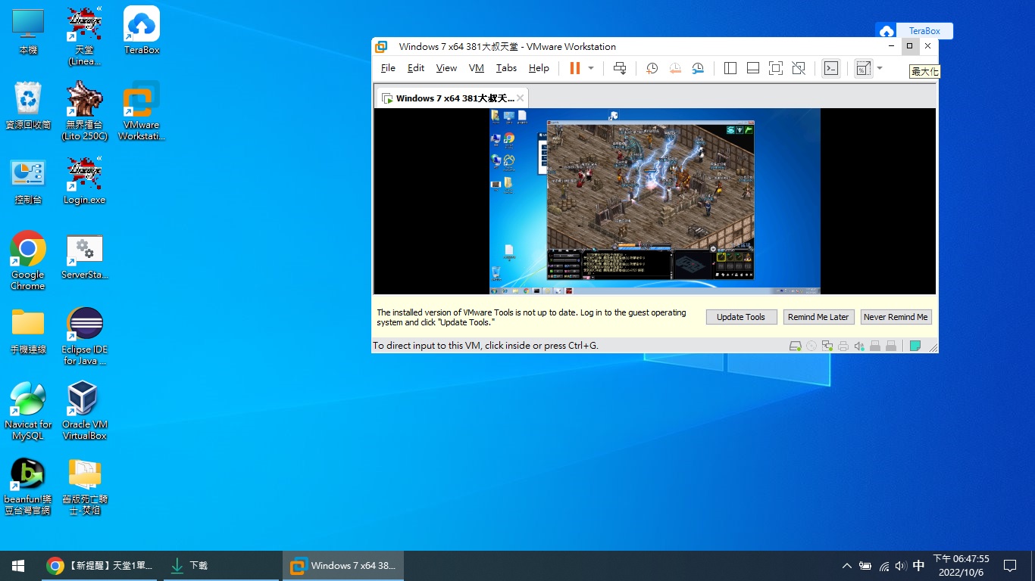Select the Navicat for MySQL shortcut

28,411
